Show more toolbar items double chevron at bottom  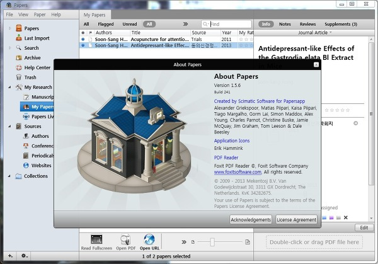coord(184,242)
